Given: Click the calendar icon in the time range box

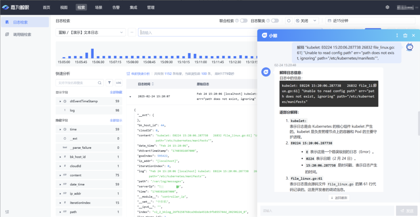Looking at the screenshot, I should tap(329, 21).
